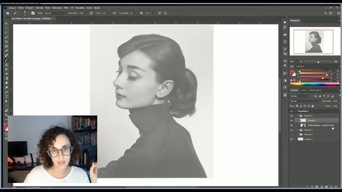Collapse the Agrupar 4 group
Screen dimensions: 342x192
pyautogui.click(x=298, y=116)
